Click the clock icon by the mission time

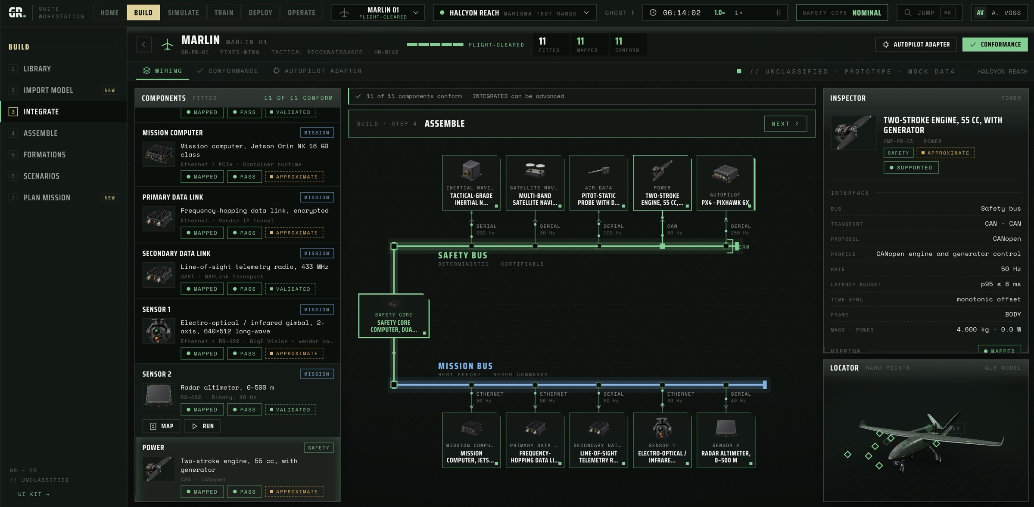pyautogui.click(x=653, y=12)
